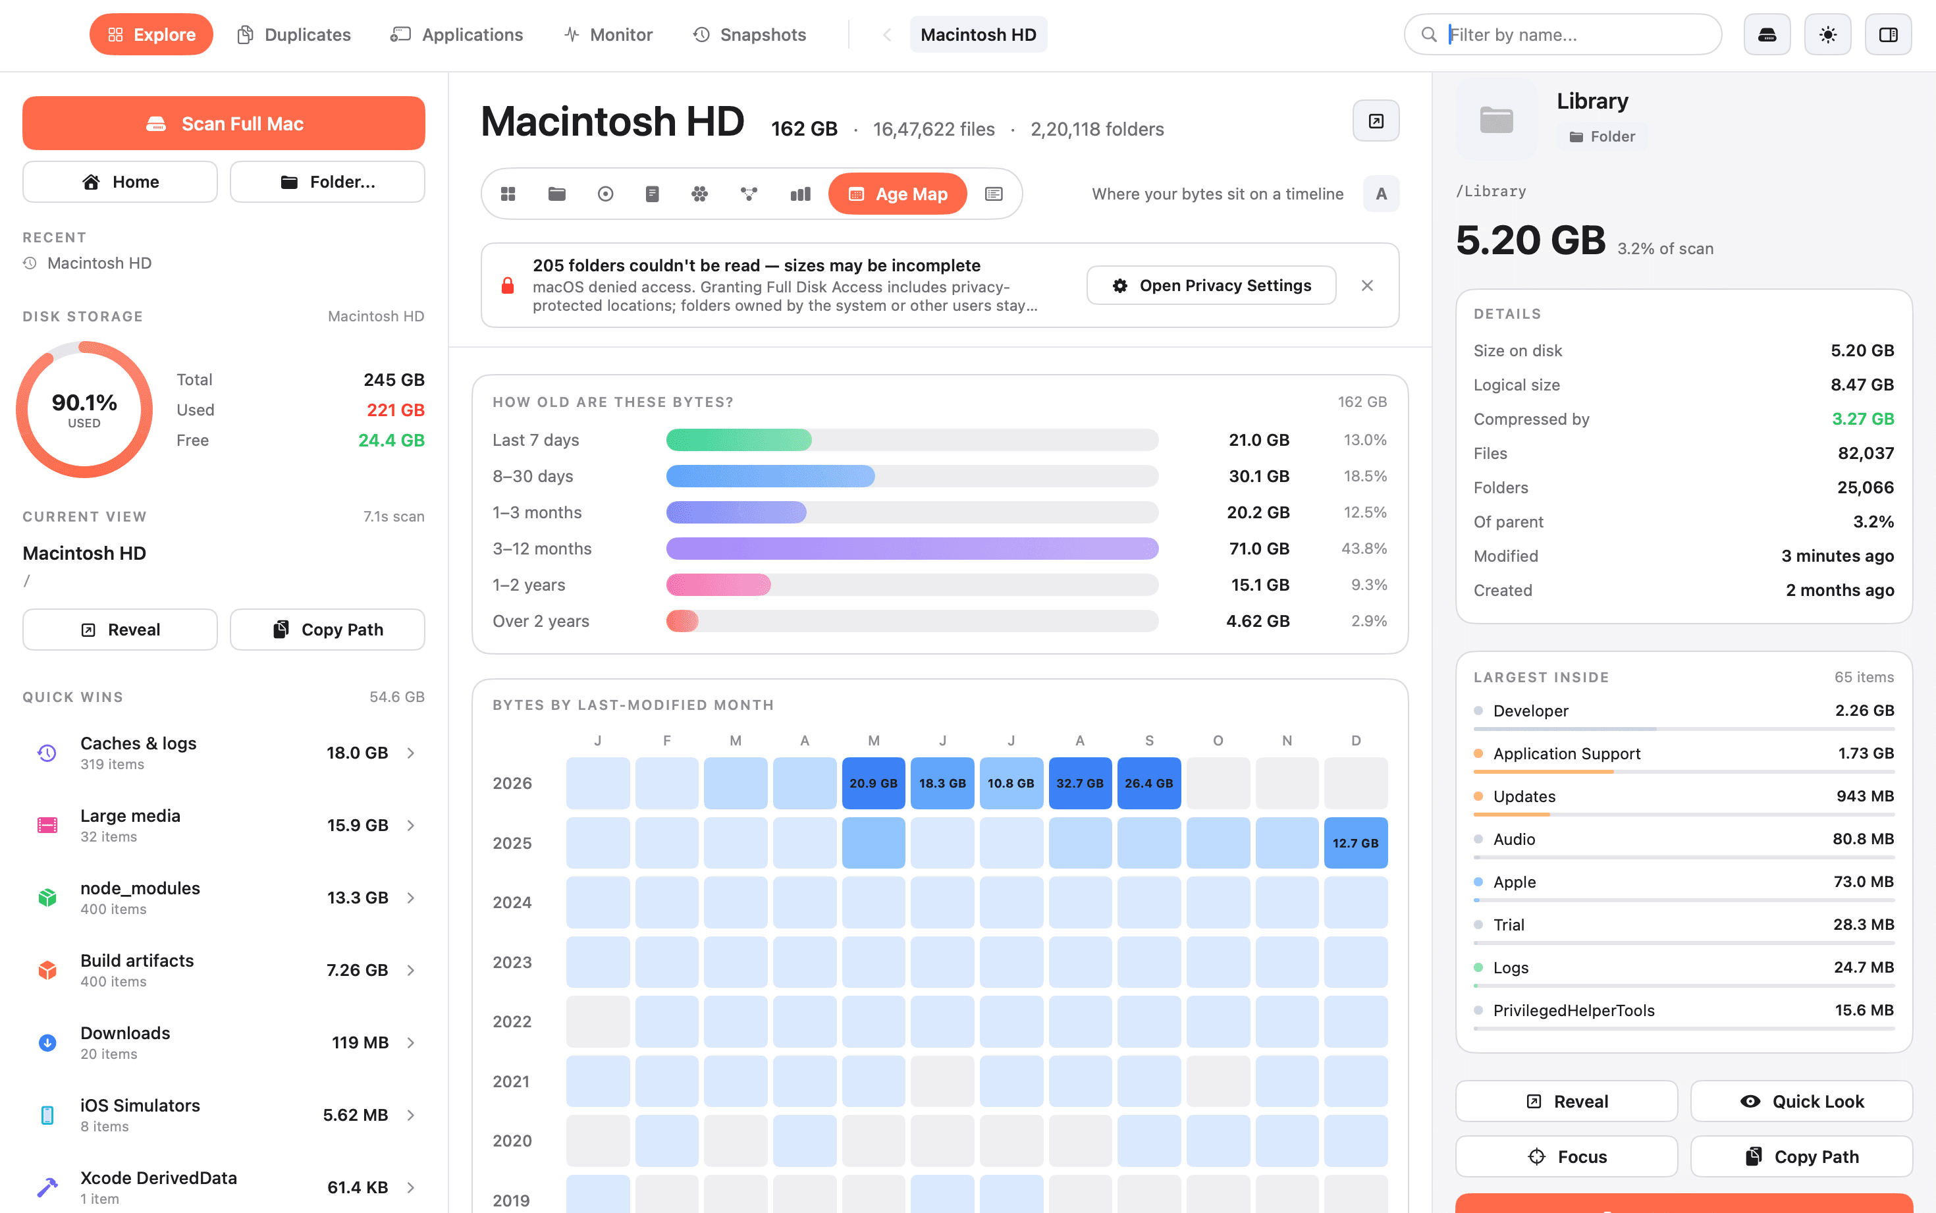1936x1213 pixels.
Task: Open Macintosh HD in external window icon
Action: pos(1376,121)
